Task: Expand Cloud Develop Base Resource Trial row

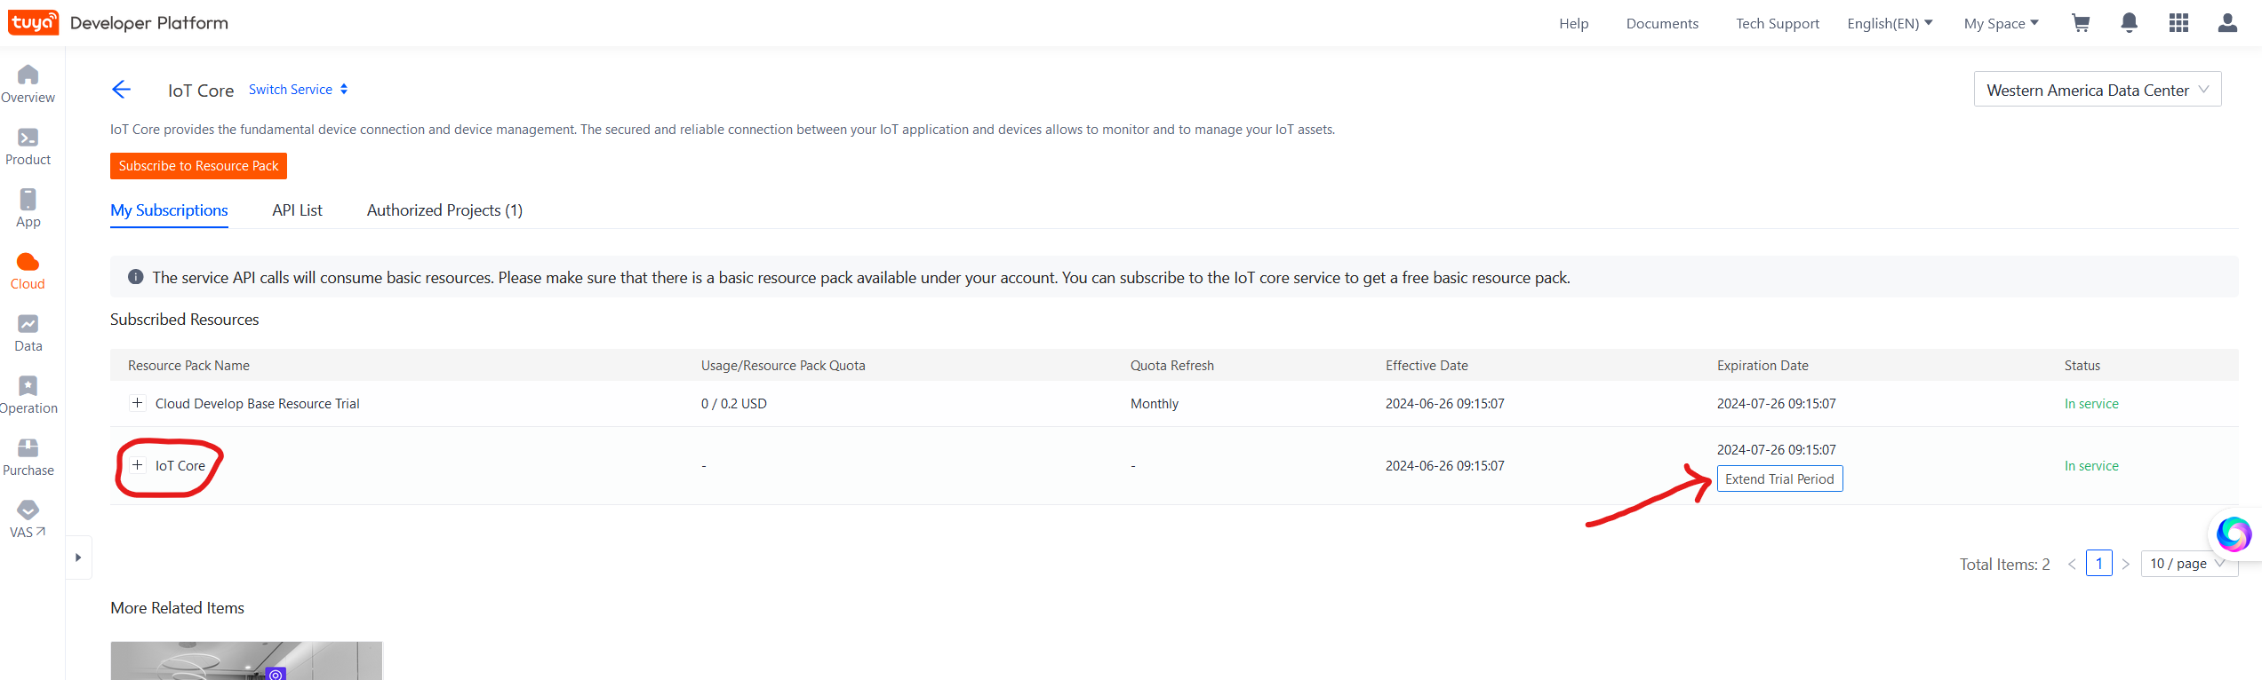Action: click(138, 403)
